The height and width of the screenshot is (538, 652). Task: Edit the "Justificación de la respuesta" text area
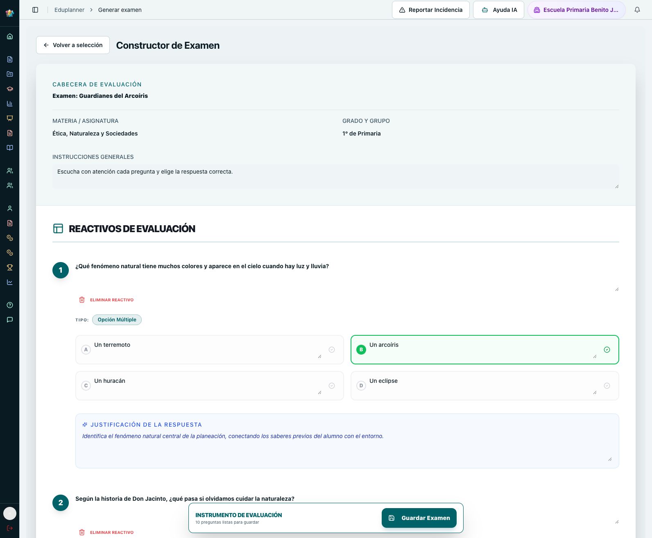pyautogui.click(x=347, y=447)
